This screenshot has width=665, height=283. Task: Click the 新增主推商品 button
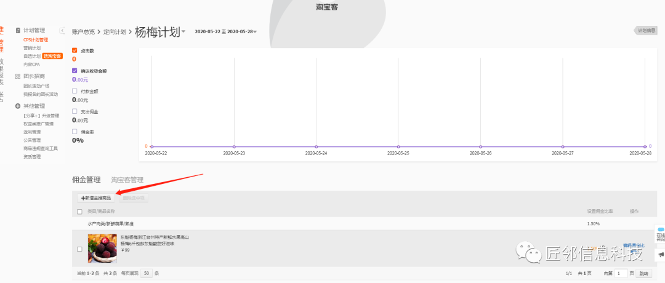(x=95, y=198)
